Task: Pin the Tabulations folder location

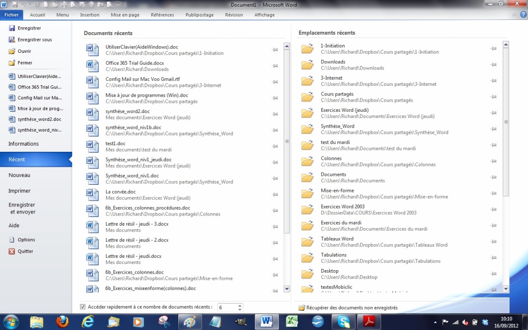Action: (493, 258)
